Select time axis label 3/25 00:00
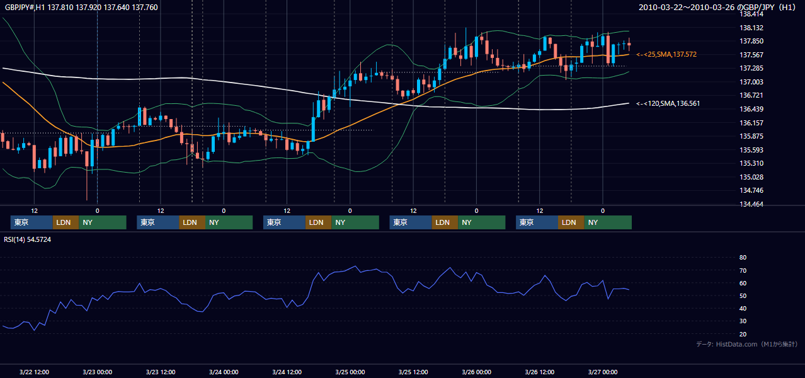The width and height of the screenshot is (805, 378). click(350, 372)
